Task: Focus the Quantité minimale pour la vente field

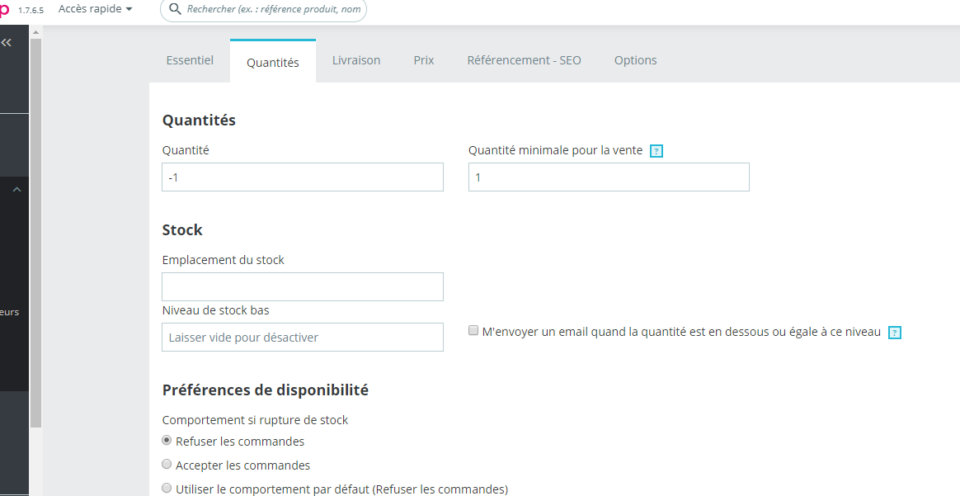Action: [x=609, y=177]
